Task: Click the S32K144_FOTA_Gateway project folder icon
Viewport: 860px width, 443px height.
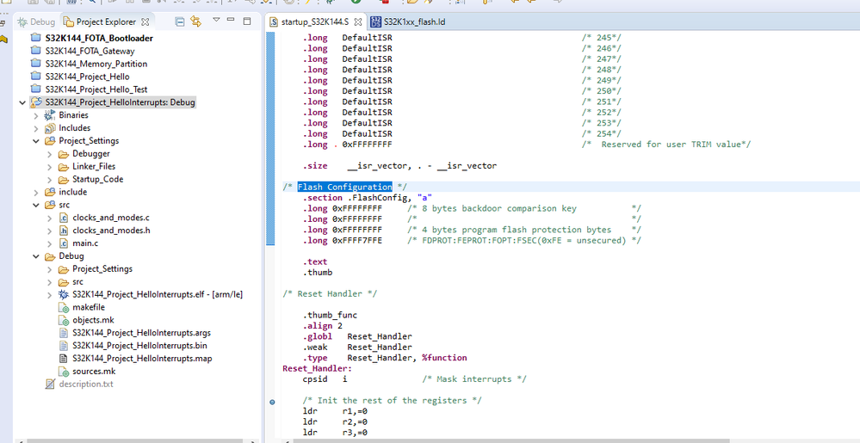Action: click(35, 51)
